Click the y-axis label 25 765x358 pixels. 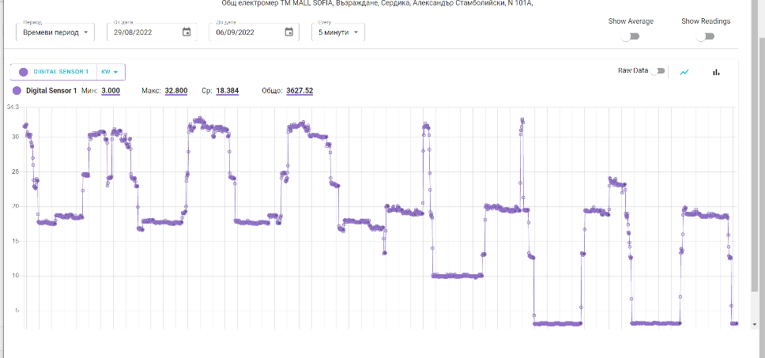pyautogui.click(x=16, y=171)
